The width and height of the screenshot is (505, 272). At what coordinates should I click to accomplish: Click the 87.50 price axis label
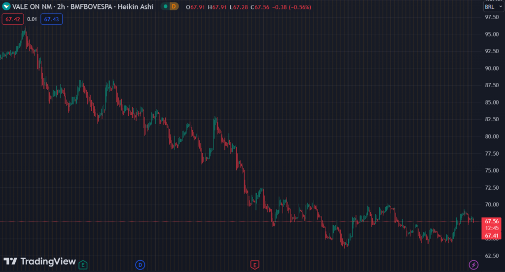(492, 85)
